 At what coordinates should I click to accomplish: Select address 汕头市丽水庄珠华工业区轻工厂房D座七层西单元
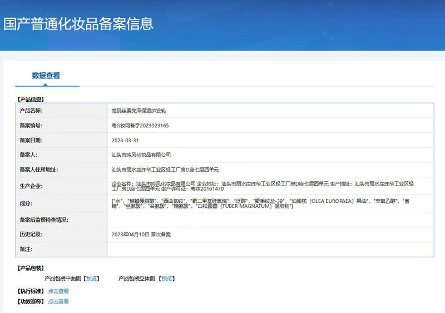(165, 170)
